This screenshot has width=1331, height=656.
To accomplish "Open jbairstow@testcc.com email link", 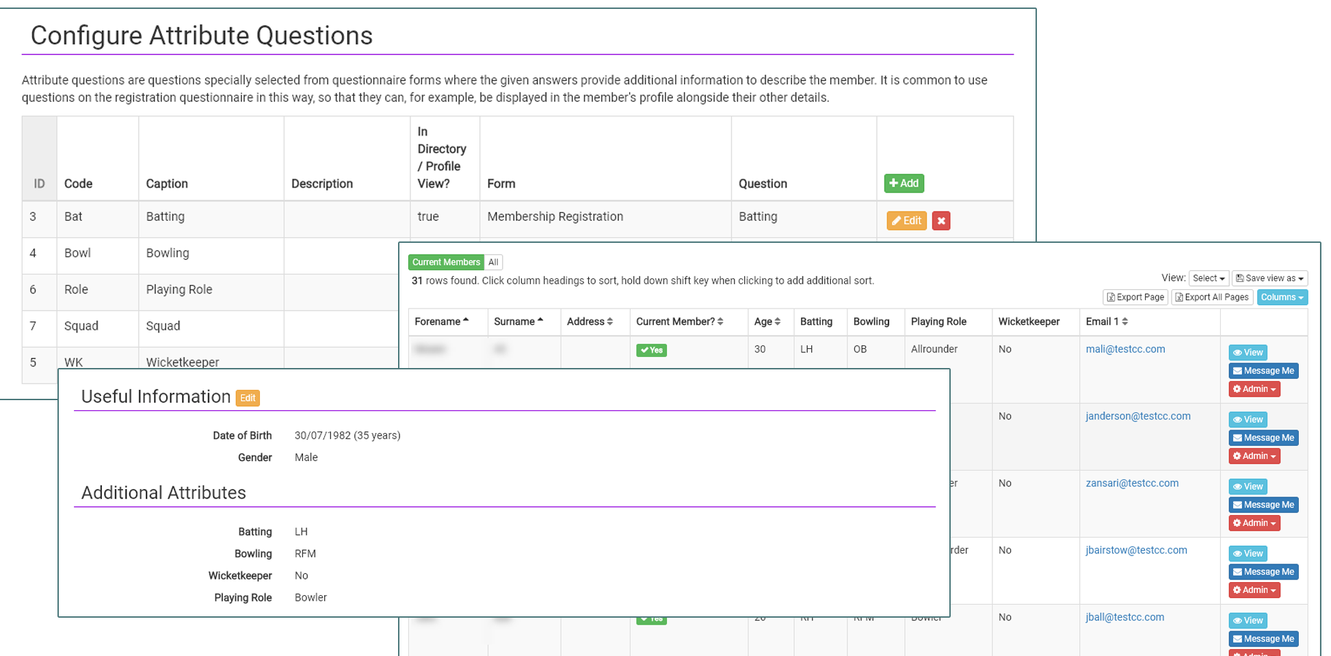I will coord(1136,550).
